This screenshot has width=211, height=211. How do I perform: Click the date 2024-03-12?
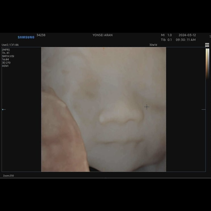(187, 35)
